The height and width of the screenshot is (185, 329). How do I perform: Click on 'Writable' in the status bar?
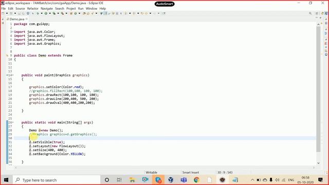point(152,173)
